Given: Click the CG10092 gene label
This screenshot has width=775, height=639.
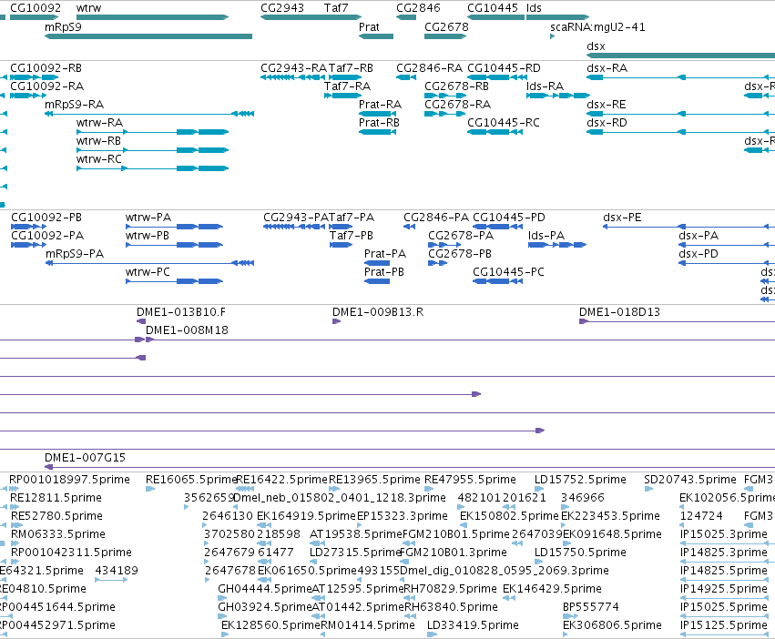Looking at the screenshot, I should [36, 8].
